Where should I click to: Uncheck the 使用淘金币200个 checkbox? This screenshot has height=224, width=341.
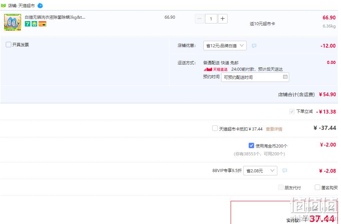coord(251,145)
